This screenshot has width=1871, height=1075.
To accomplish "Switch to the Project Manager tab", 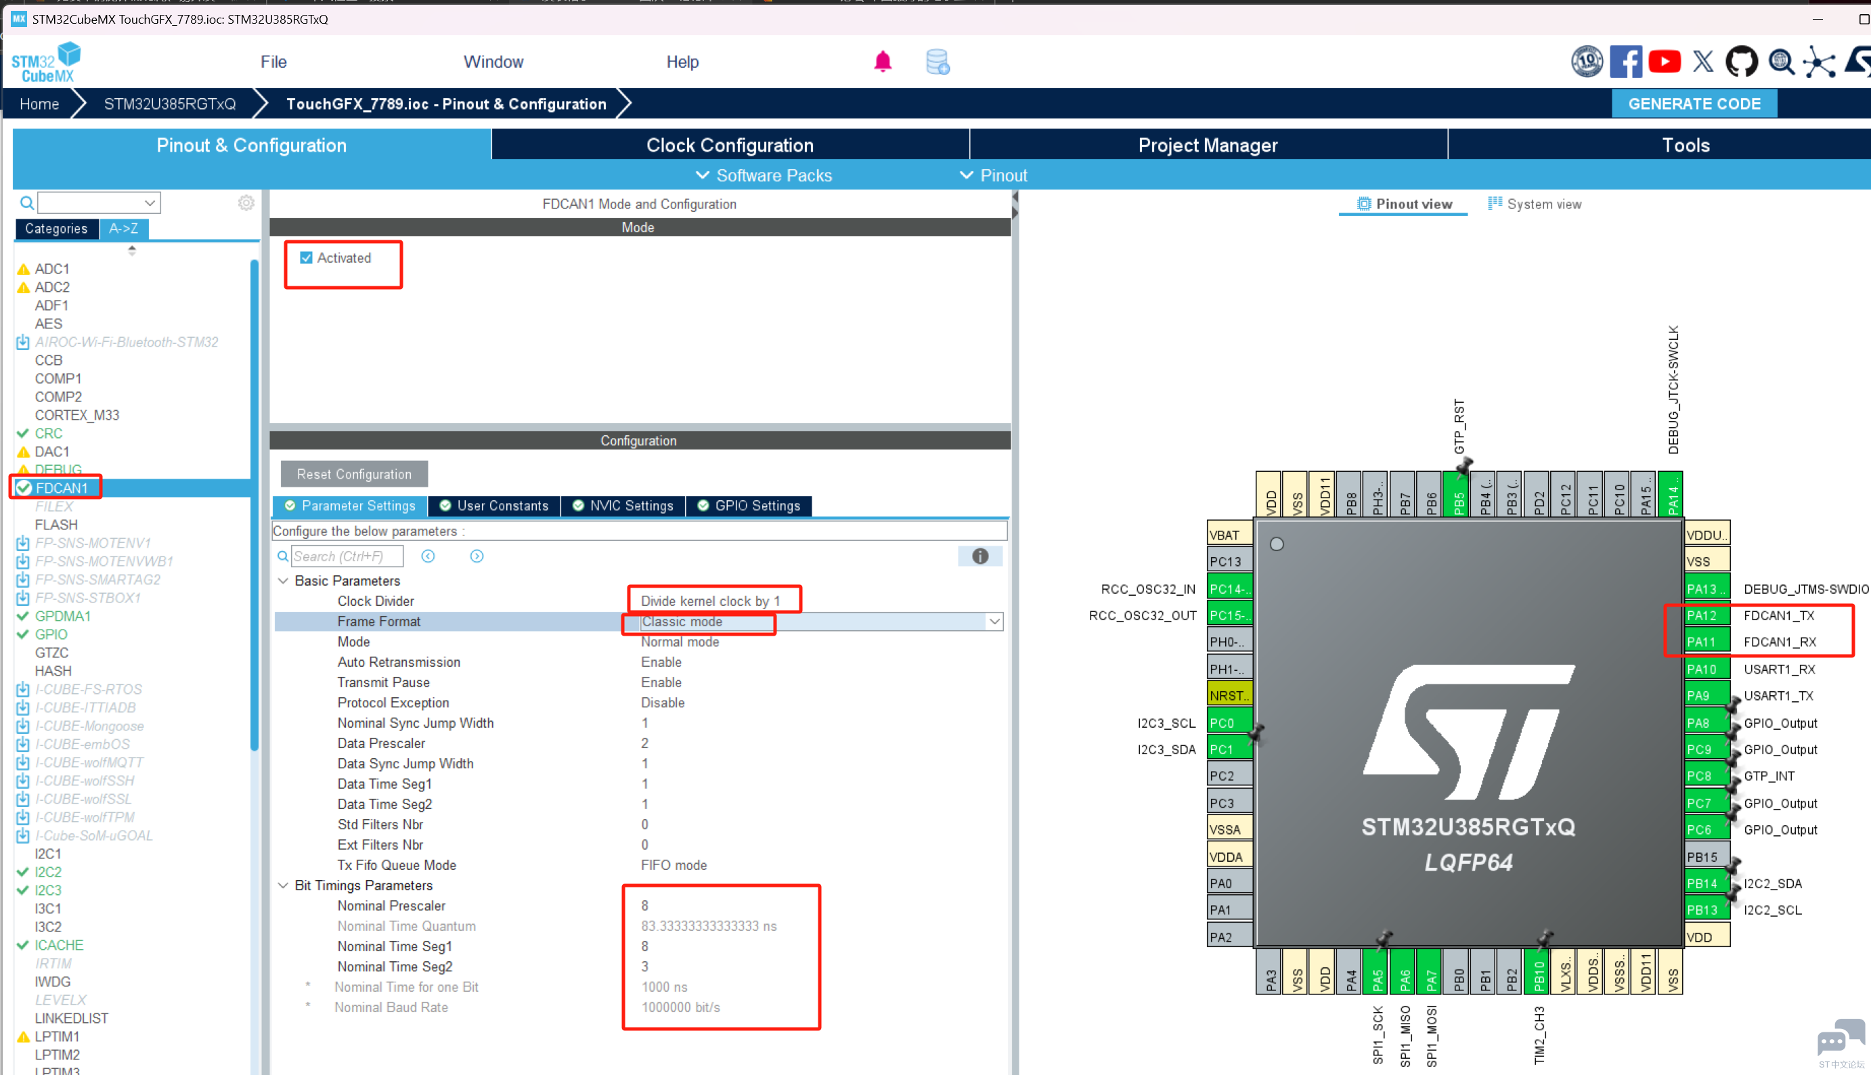I will click(x=1208, y=145).
